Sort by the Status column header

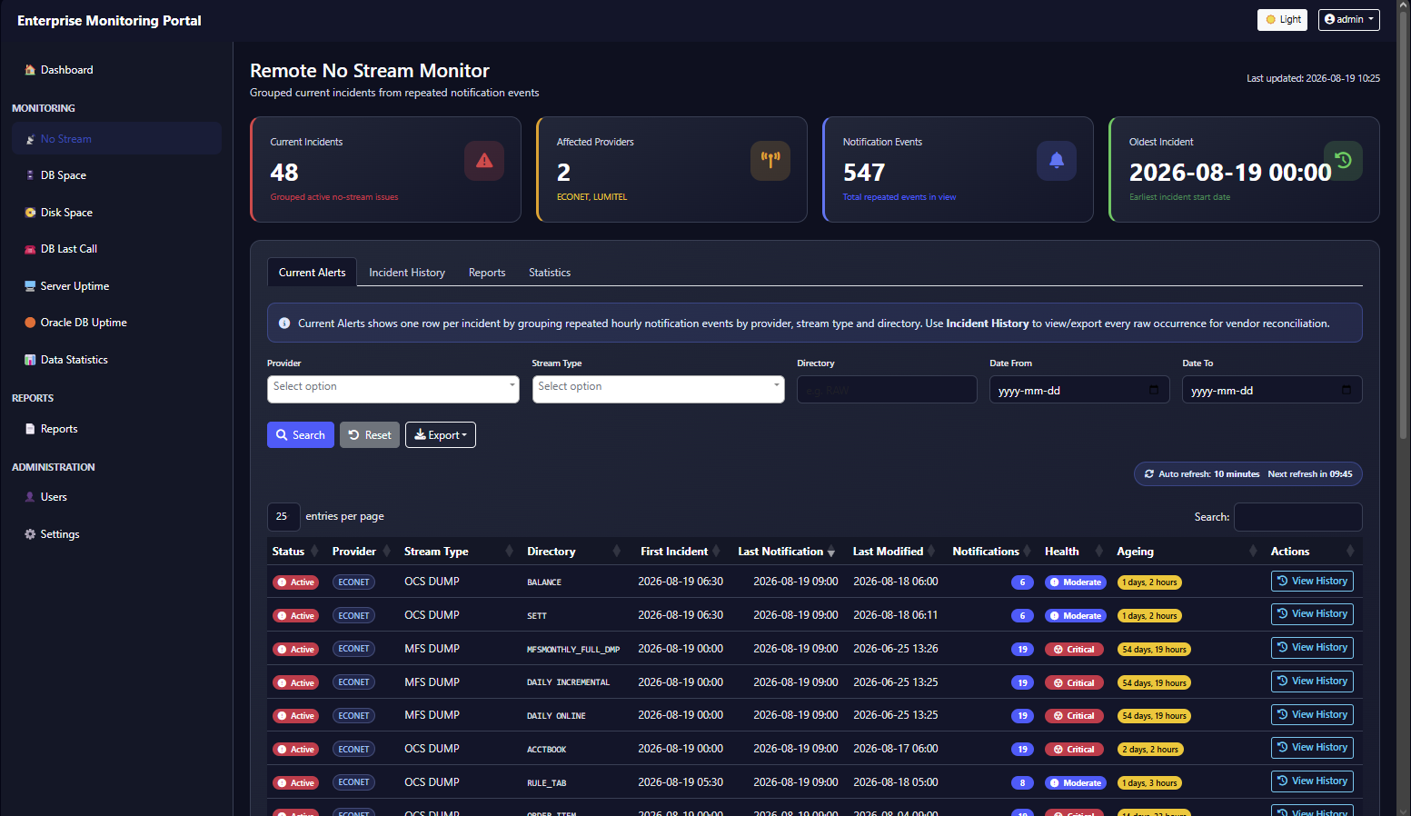(294, 552)
